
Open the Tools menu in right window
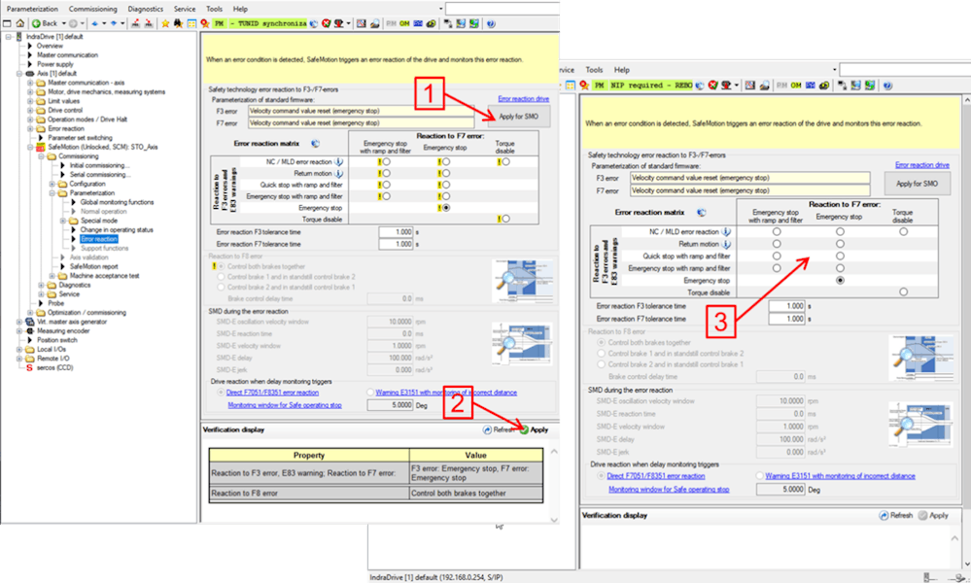(x=594, y=70)
